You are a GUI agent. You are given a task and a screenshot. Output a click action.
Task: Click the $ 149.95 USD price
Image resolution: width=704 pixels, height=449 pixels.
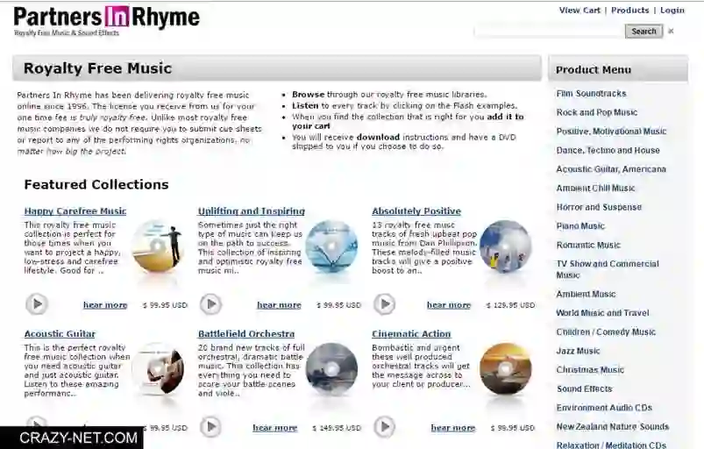pos(337,428)
